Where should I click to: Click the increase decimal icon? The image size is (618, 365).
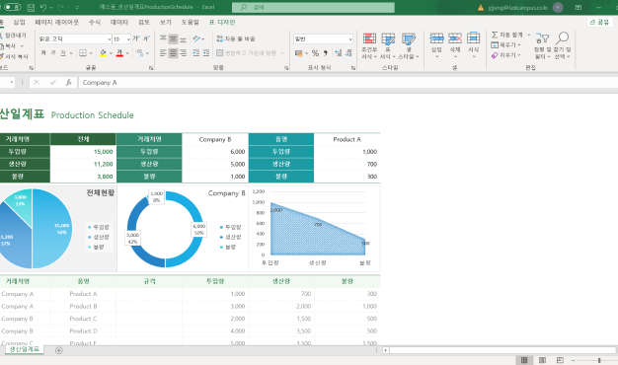(x=339, y=52)
